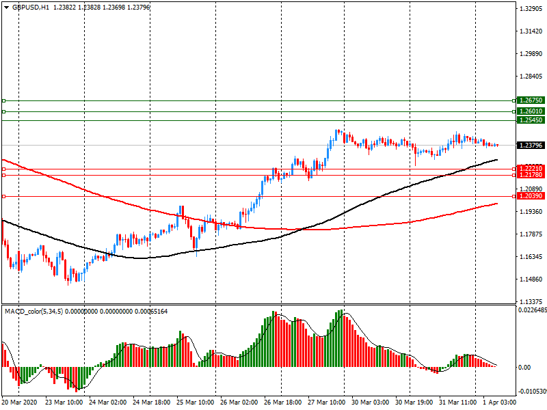Click the 25 Mar 10:00 time label
The image size is (547, 410).
(195, 402)
